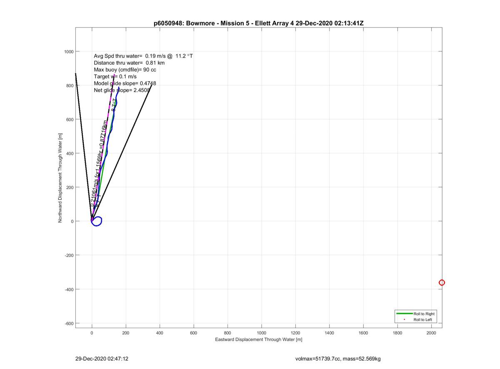The height and width of the screenshot is (369, 500).
Task: Click the 1800 tick on the eastward axis
Action: click(x=397, y=333)
